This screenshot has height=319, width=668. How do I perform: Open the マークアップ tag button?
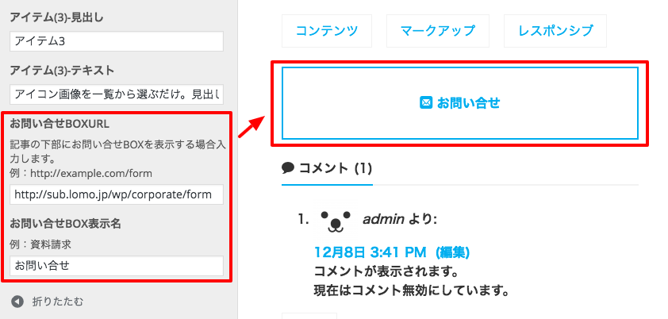(437, 31)
